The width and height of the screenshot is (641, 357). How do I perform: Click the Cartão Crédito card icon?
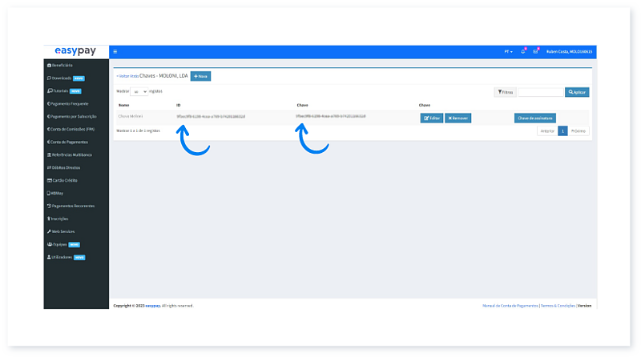point(50,180)
